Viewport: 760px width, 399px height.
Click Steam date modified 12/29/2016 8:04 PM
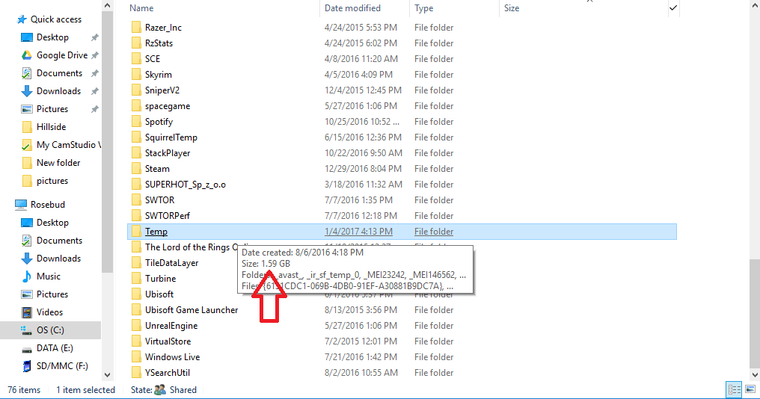(363, 169)
